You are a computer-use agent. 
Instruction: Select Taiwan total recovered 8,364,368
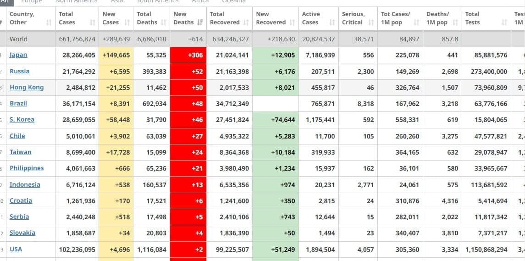pos(234,152)
